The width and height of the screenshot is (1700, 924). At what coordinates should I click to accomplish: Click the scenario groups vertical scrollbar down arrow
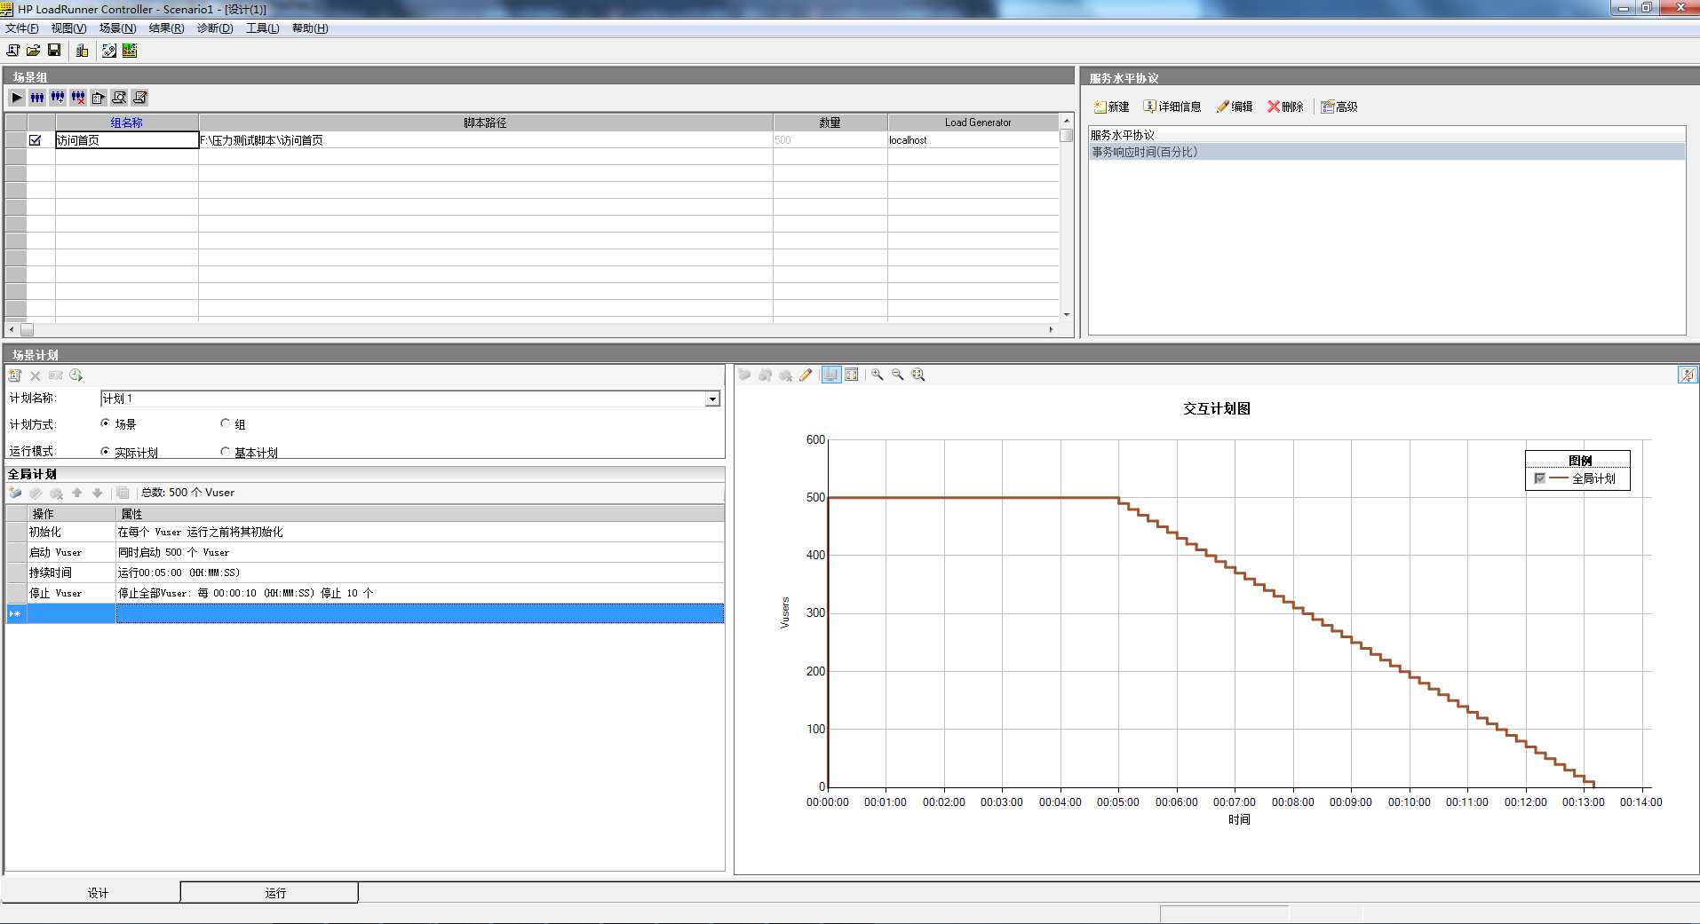tap(1067, 314)
